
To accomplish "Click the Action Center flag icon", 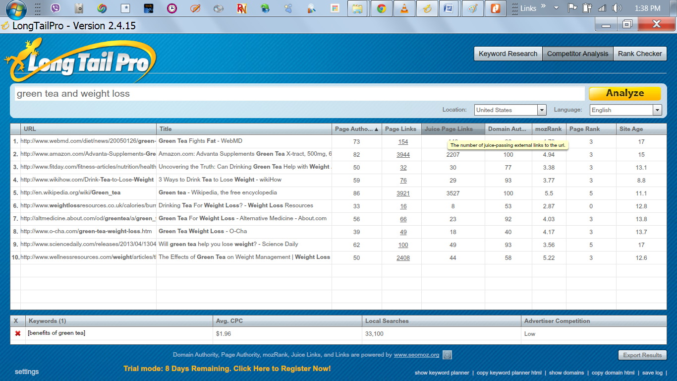I will 572,8.
